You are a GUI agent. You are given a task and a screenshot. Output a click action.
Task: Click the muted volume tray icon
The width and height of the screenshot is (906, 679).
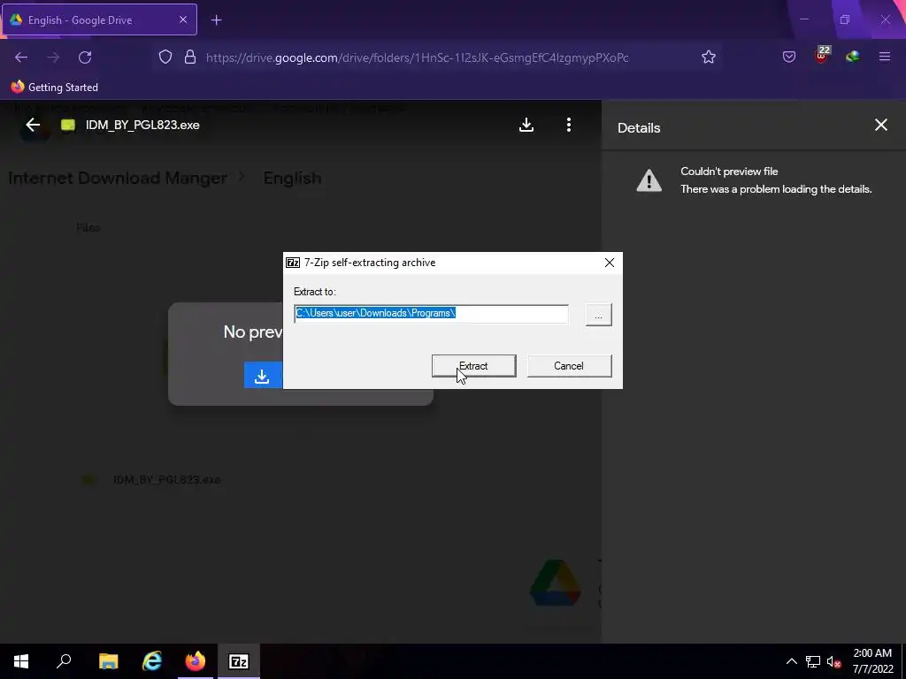[x=833, y=661]
